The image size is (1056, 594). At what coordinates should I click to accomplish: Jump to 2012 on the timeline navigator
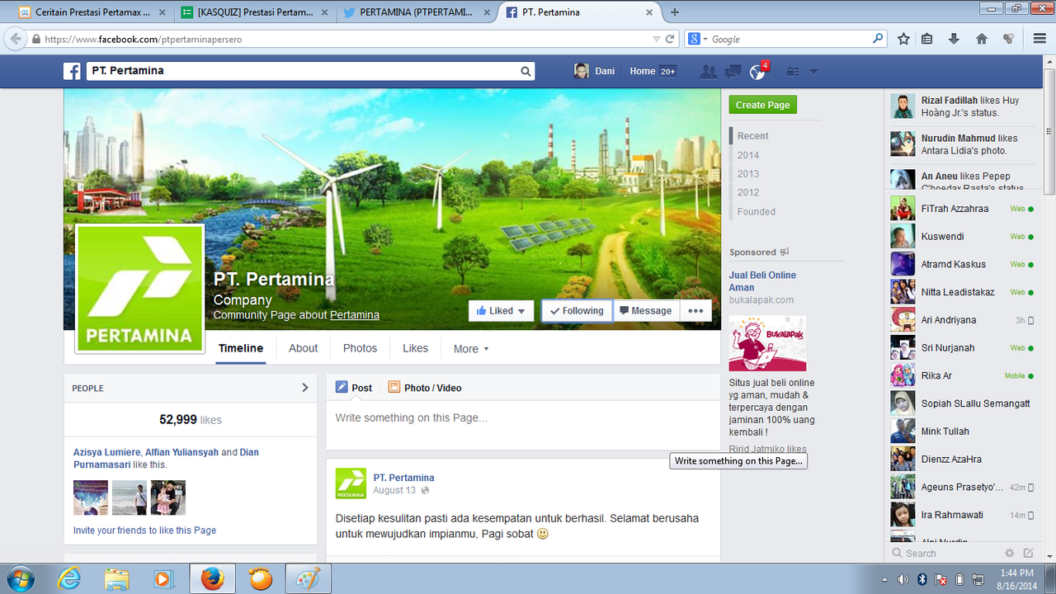tap(748, 193)
